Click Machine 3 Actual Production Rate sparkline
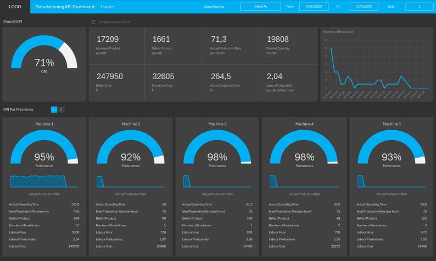436x261 pixels. click(217, 181)
